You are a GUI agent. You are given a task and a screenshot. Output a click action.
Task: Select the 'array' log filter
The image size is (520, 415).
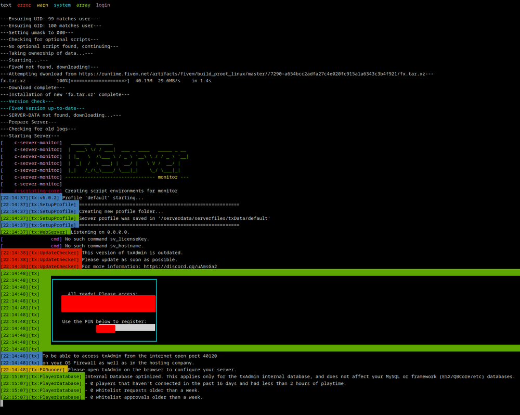click(83, 5)
